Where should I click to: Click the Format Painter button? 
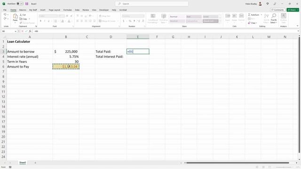[x=27, y=23]
